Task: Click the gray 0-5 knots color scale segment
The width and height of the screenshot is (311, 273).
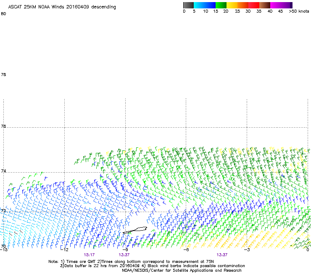Action: coord(188,5)
